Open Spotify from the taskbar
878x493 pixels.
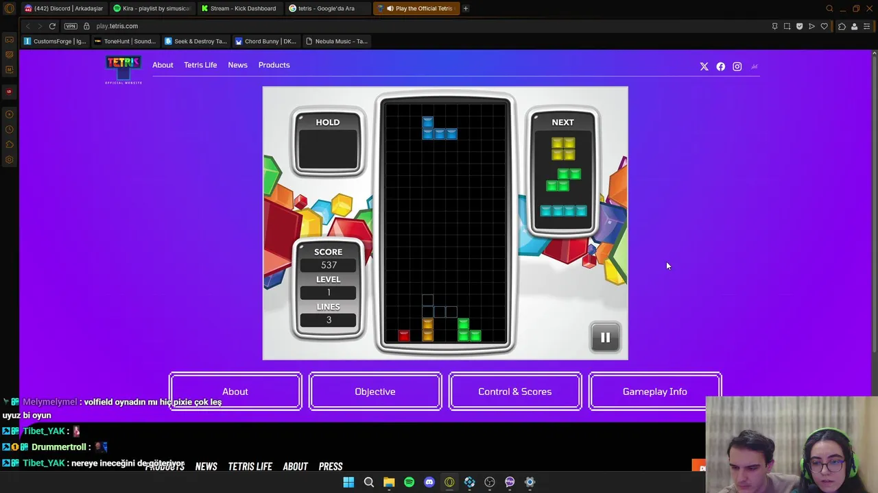tap(409, 482)
